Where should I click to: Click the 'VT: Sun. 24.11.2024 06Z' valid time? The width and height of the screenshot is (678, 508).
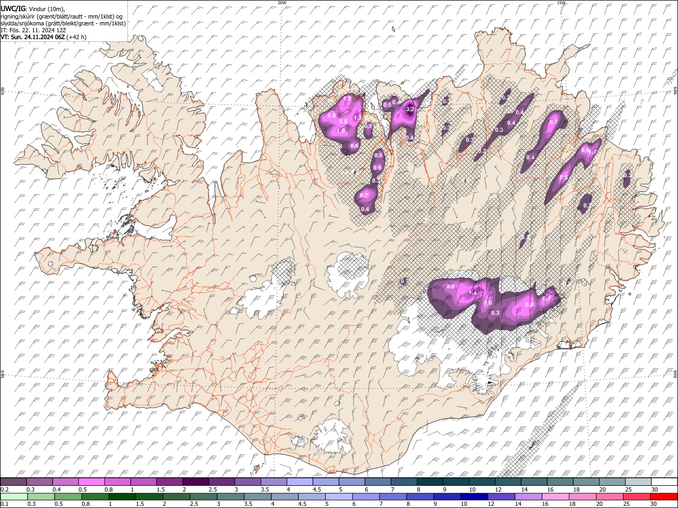[x=33, y=37]
